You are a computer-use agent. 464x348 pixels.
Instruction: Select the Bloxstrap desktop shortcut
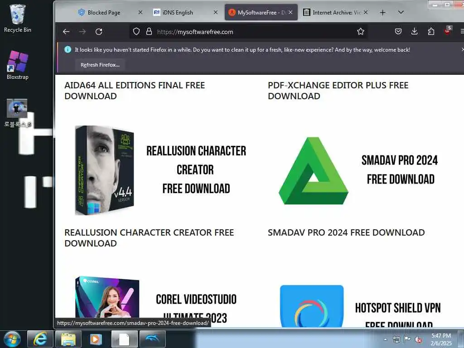[x=18, y=65]
